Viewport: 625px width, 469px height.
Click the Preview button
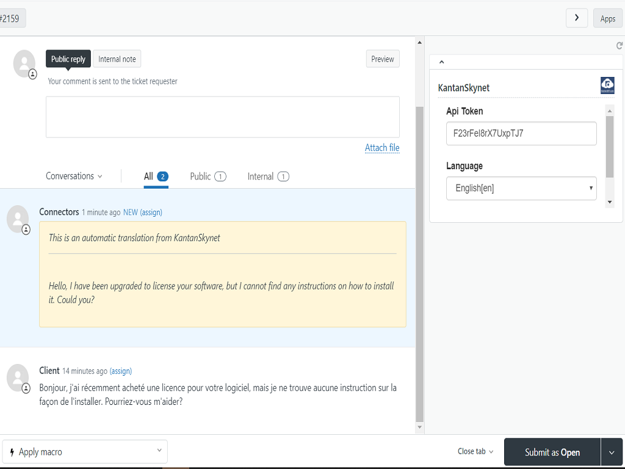point(383,59)
